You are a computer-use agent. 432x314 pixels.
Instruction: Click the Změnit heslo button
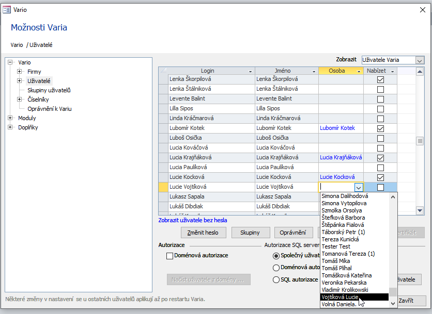[x=203, y=233]
